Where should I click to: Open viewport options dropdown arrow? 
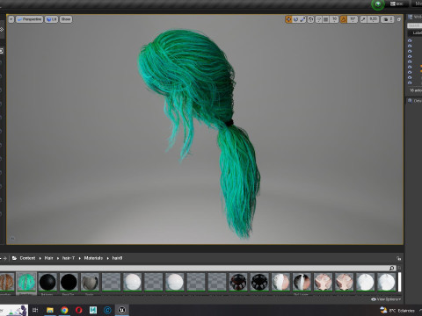11,19
